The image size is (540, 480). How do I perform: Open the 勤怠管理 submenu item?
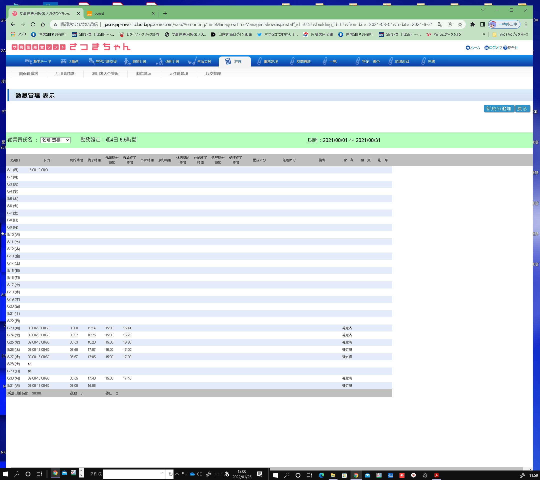coord(144,74)
